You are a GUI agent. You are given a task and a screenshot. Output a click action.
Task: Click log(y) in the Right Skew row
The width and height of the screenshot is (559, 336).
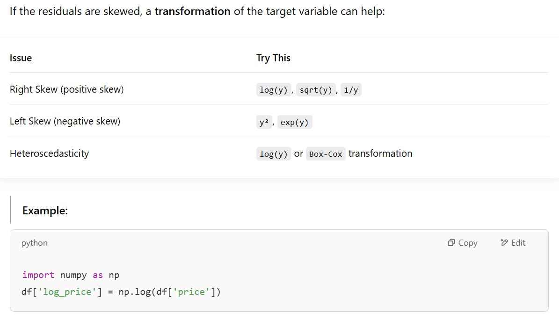(274, 90)
